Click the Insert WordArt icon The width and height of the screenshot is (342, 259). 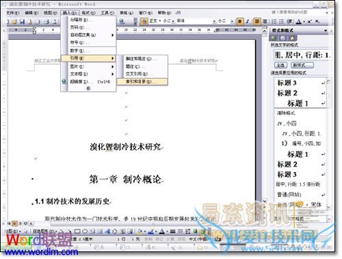(x=107, y=232)
